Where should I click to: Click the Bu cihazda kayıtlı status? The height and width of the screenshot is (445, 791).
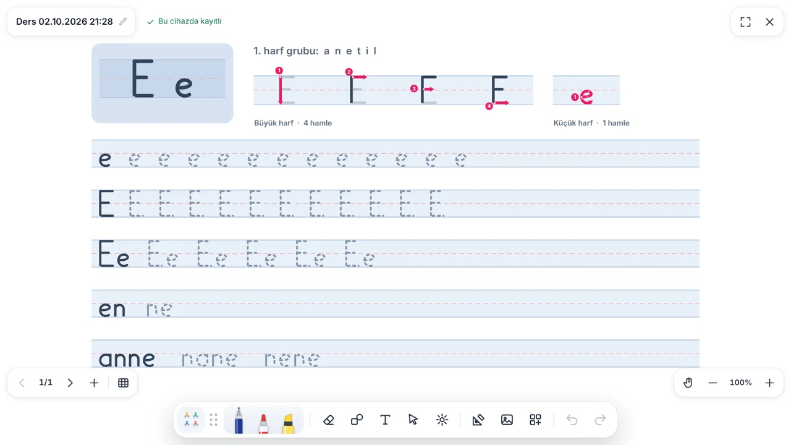pyautogui.click(x=184, y=22)
